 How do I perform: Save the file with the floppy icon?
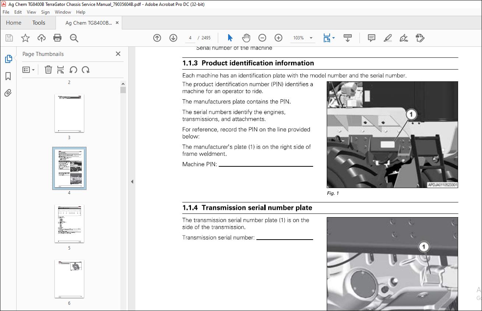[9, 38]
